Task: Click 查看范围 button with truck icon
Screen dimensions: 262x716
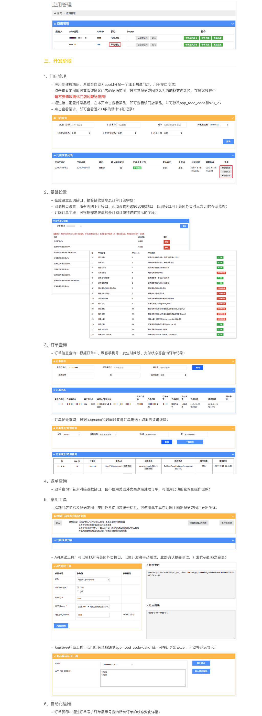Action: click(x=226, y=168)
